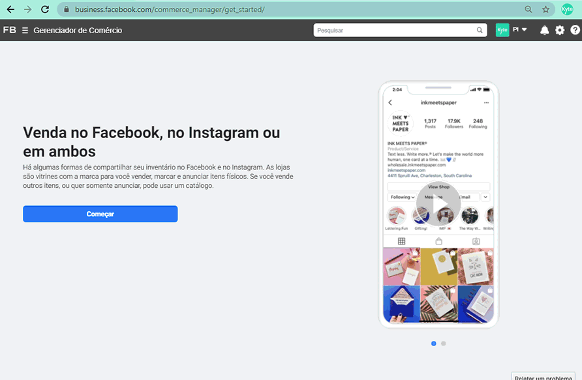Viewport: 582px width, 380px height.
Task: Click the Venda no Facebook heading
Action: [x=151, y=142]
